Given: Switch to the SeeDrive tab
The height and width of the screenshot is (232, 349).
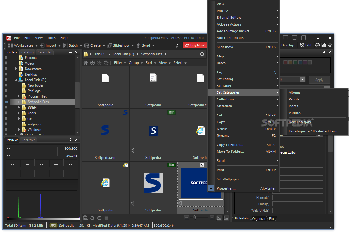Looking at the screenshot, I should [x=28, y=140].
